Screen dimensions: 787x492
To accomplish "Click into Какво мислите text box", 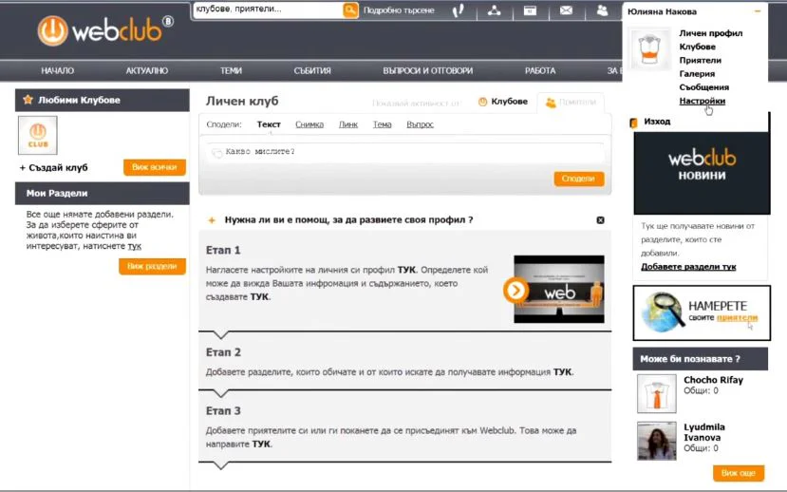I will 405,152.
